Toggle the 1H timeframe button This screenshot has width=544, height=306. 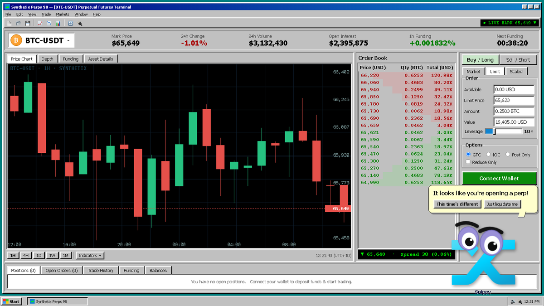[13, 256]
